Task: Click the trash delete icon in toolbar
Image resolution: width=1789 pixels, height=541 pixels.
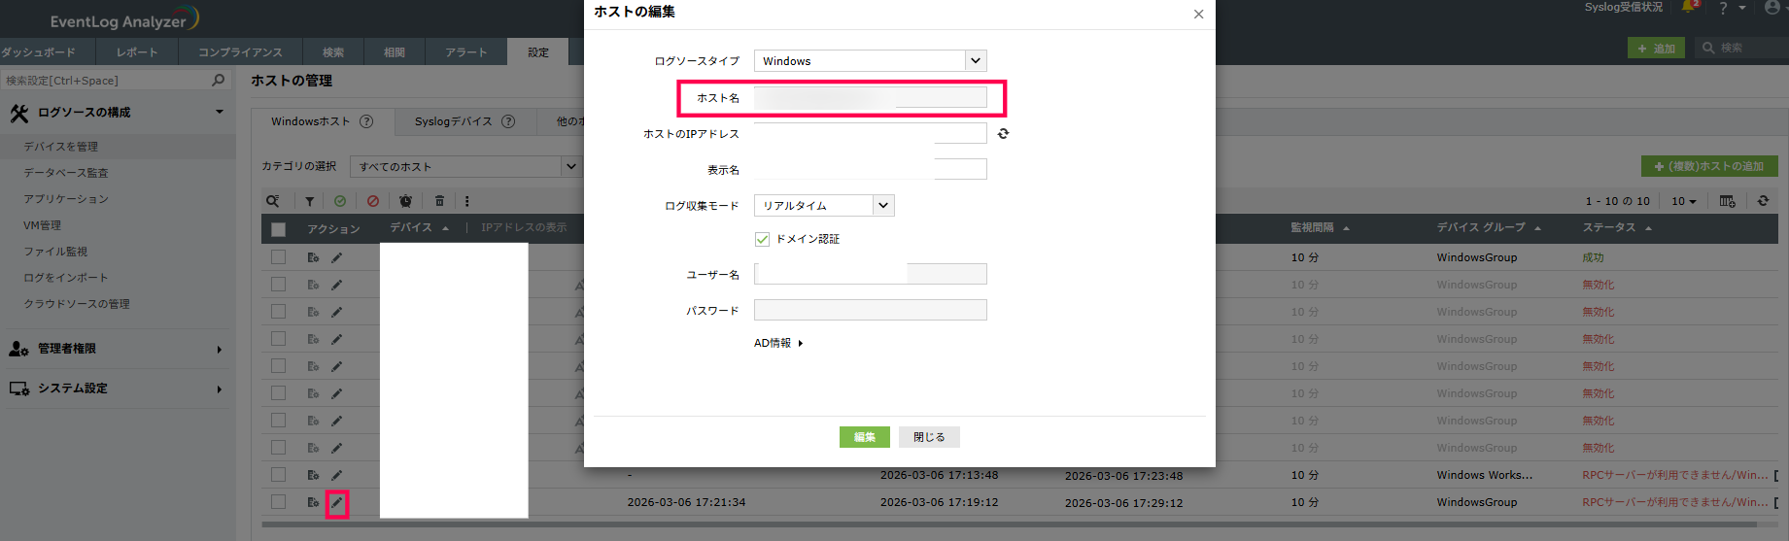Action: [x=439, y=201]
